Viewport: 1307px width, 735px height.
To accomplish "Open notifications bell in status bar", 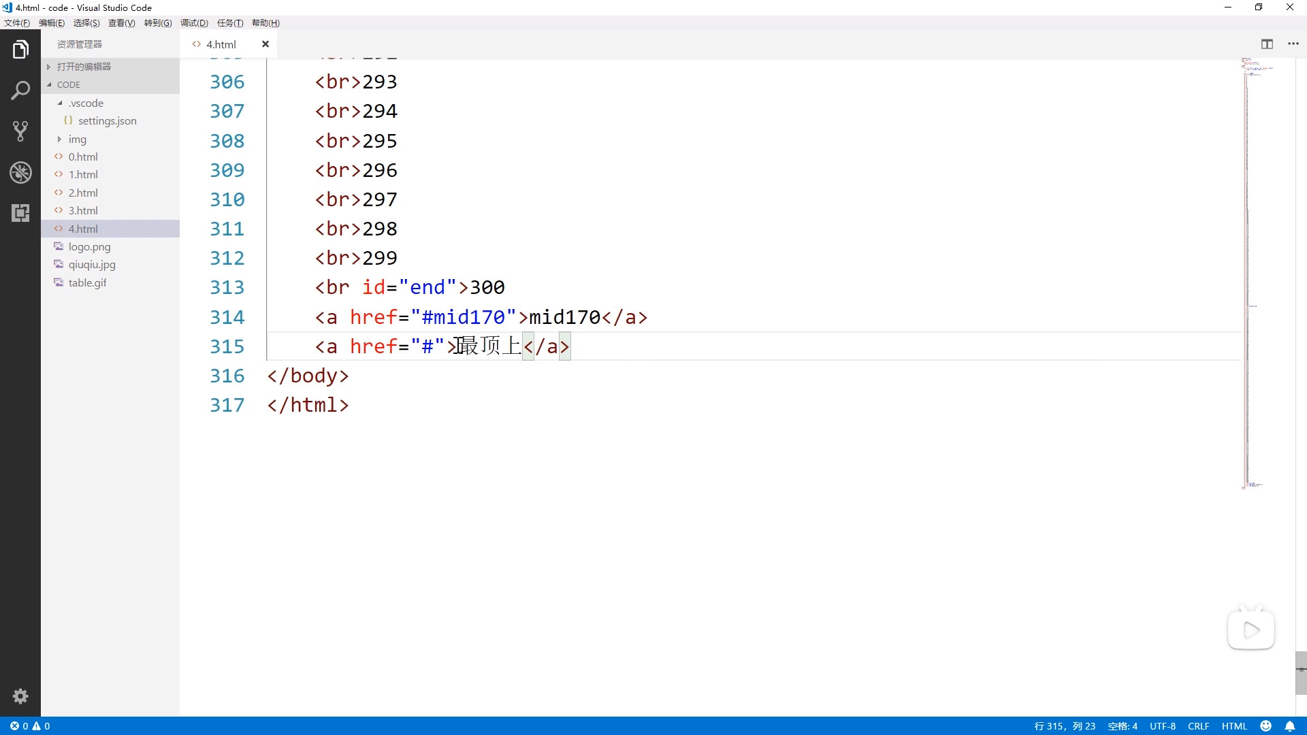I will 1290,726.
